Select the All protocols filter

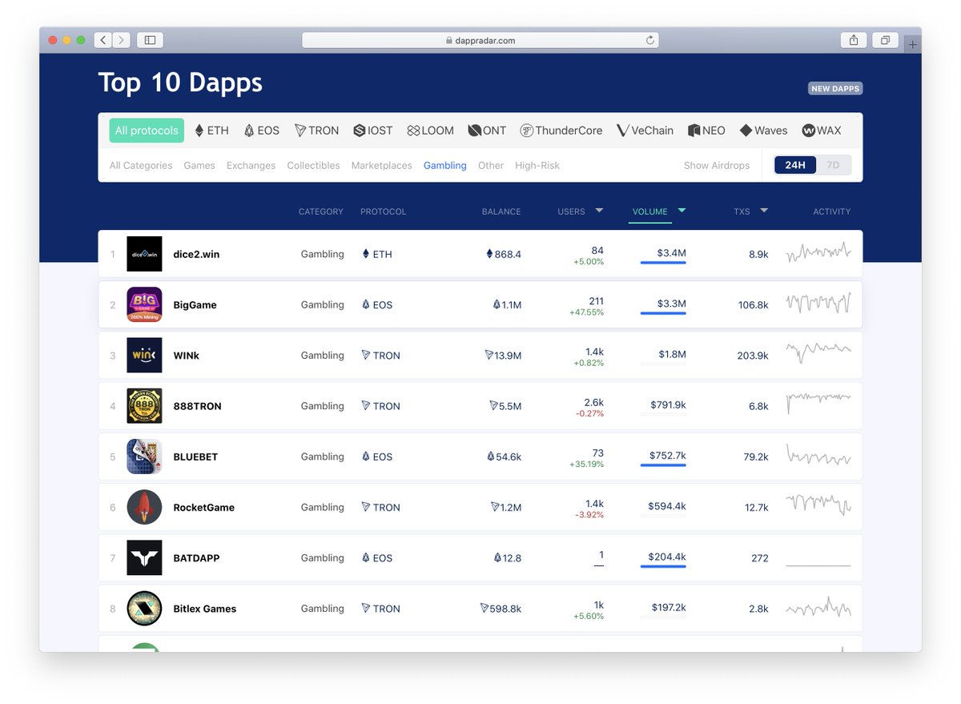[x=147, y=131]
